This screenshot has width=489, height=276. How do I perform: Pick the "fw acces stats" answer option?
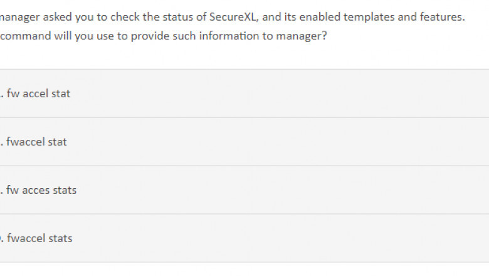(x=41, y=190)
